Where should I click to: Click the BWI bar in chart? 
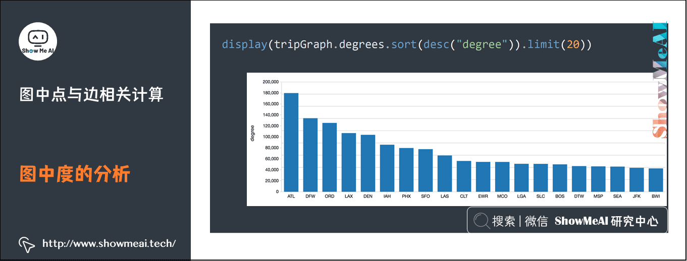tap(656, 180)
